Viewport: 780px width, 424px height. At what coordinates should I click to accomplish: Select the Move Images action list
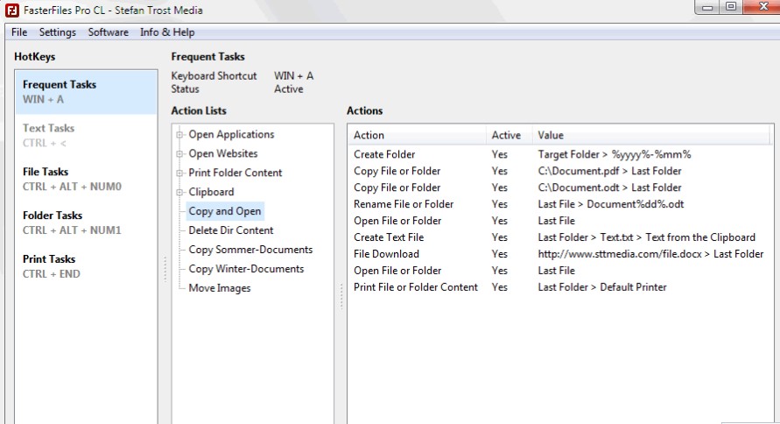[219, 288]
